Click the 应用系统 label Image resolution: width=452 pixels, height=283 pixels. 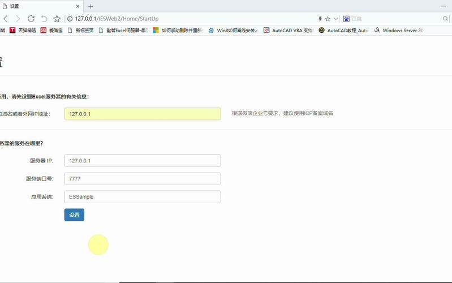coord(42,197)
